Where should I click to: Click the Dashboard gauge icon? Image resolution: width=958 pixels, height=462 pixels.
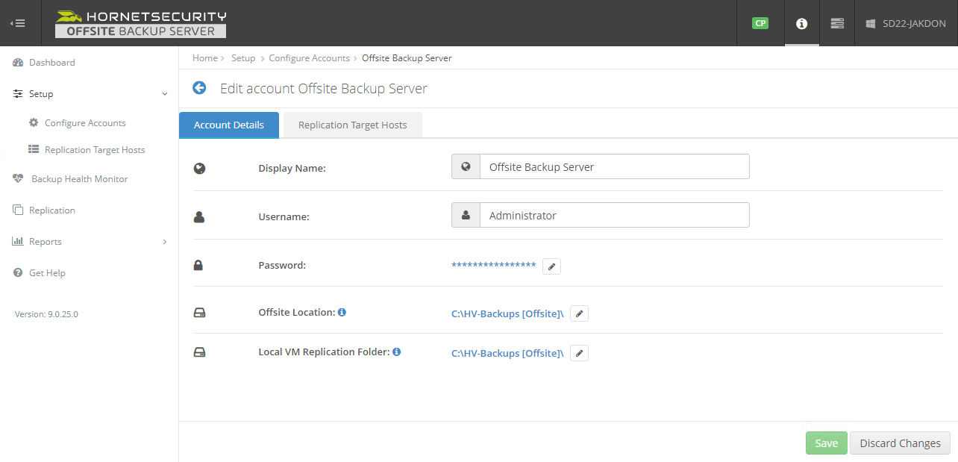click(17, 62)
